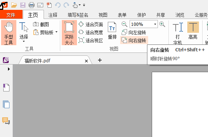Open the comments panel icon
This screenshot has width=208, height=137.
(x=6, y=121)
